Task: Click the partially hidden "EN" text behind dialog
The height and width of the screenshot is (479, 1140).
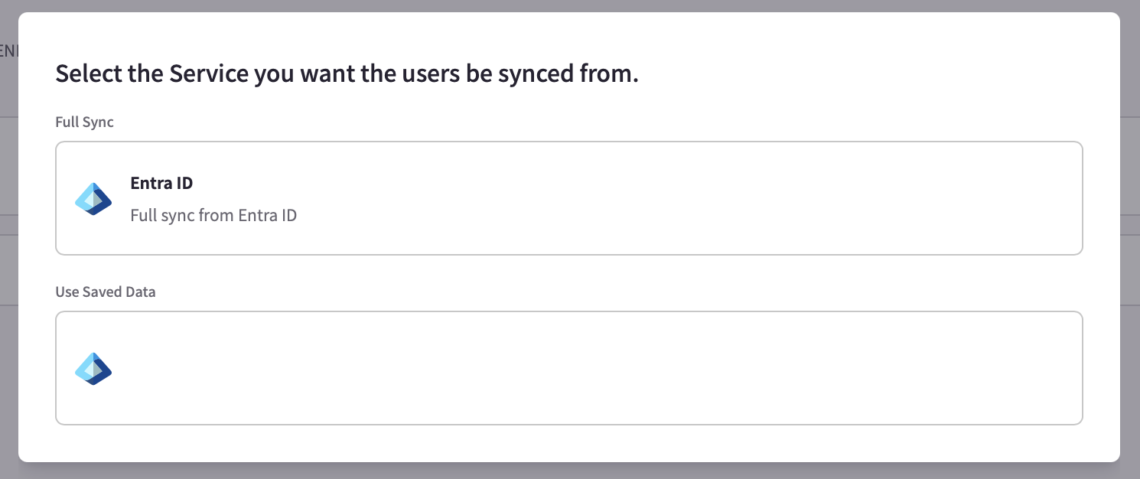Action: click(8, 51)
